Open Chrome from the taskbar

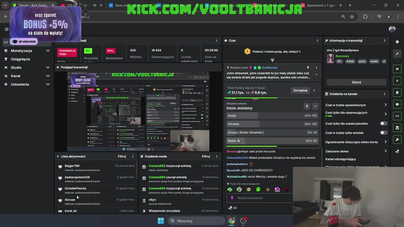(x=232, y=221)
